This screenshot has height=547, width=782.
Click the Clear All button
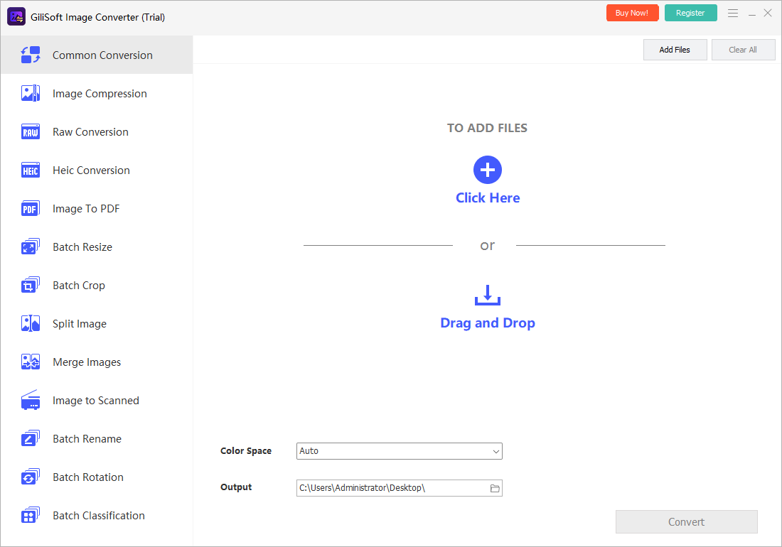pyautogui.click(x=743, y=50)
